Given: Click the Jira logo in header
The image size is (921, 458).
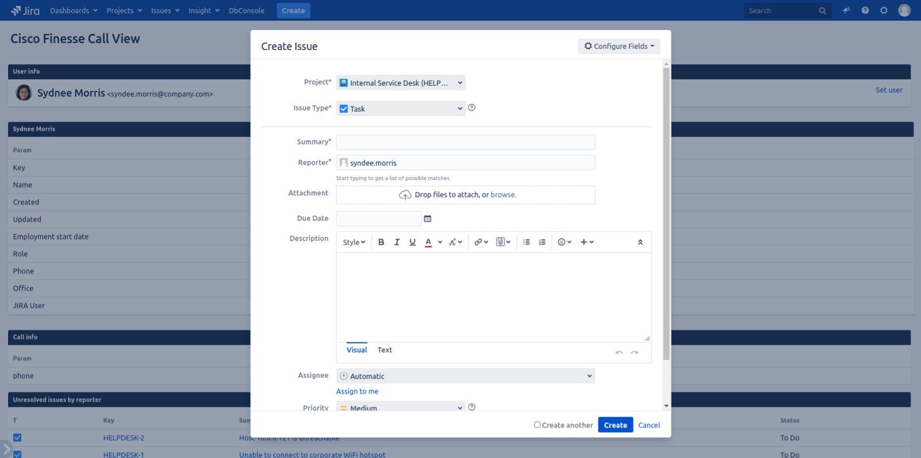Looking at the screenshot, I should (25, 10).
